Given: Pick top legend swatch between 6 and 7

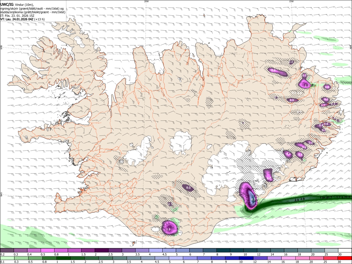Looking at the screenshot, I should pos(196,250).
